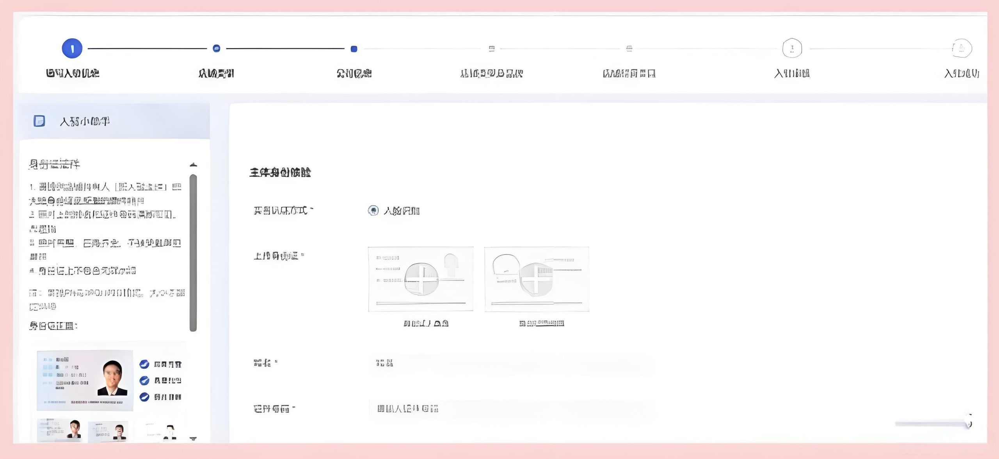Click the third step square marker
The height and width of the screenshot is (459, 999).
[x=354, y=49]
